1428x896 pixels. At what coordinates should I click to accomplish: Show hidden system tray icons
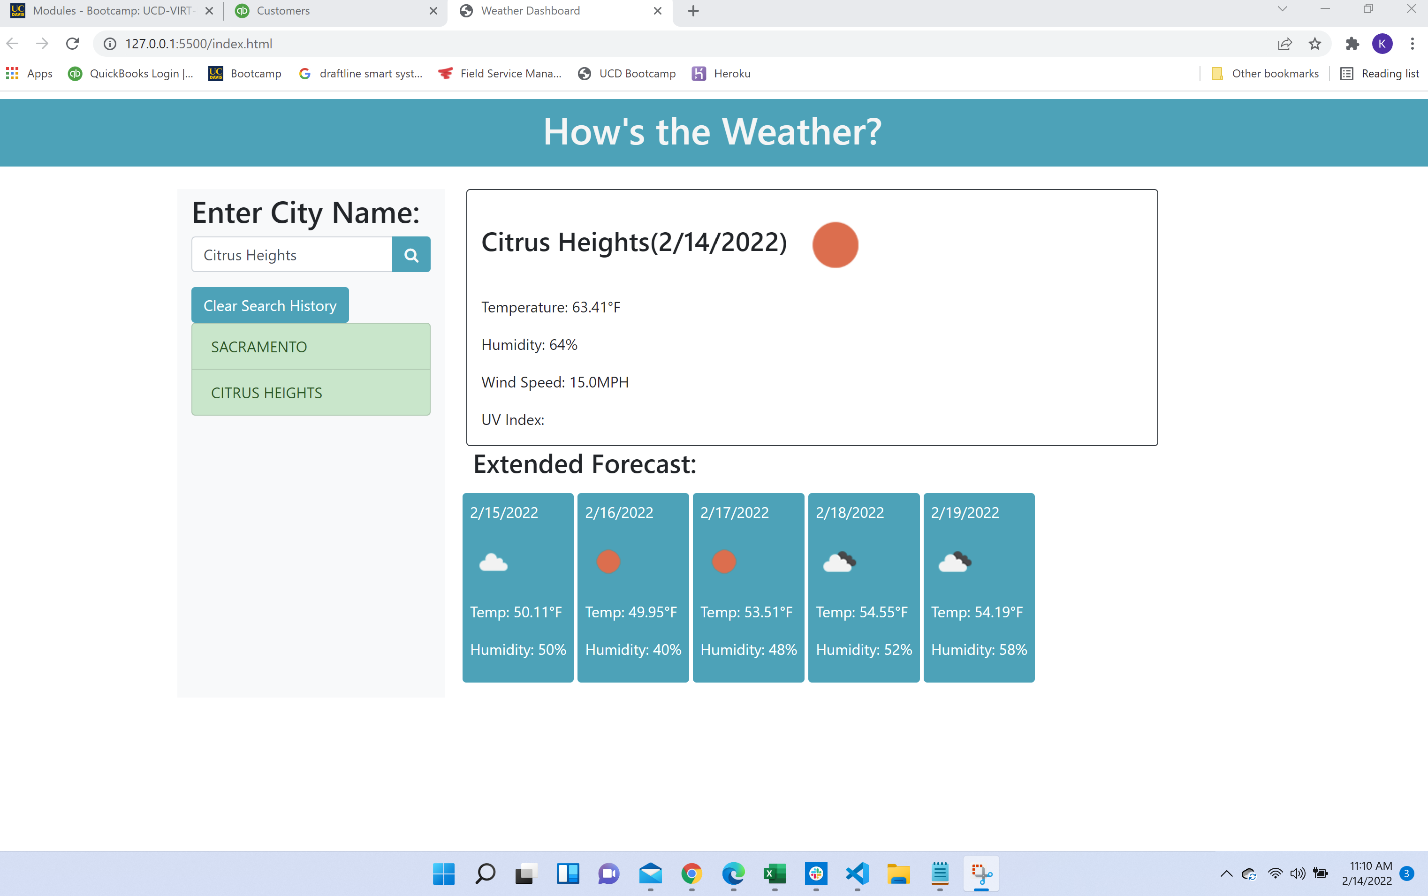tap(1226, 873)
